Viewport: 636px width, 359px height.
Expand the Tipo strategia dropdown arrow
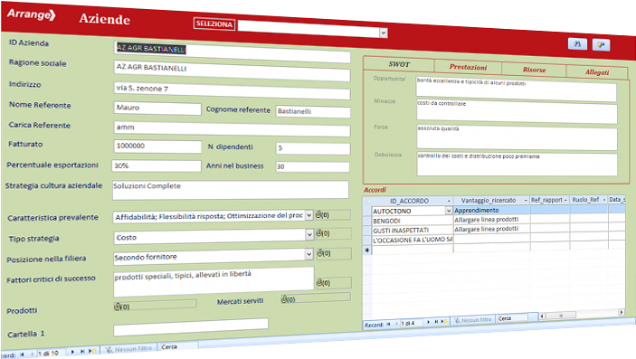309,234
